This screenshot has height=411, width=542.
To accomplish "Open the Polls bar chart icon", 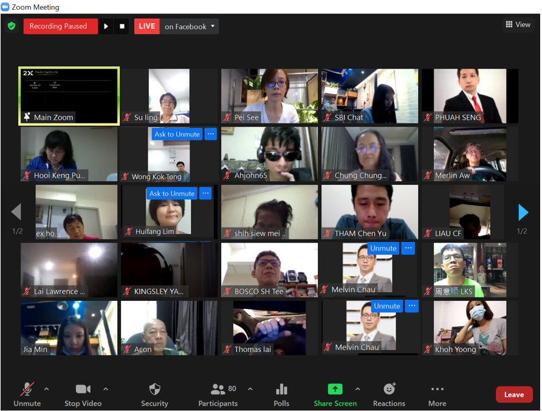I will (x=281, y=389).
